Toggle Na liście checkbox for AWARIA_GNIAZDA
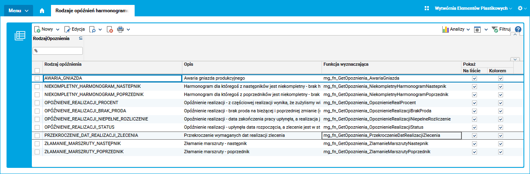Image resolution: width=530 pixels, height=174 pixels. [474, 78]
